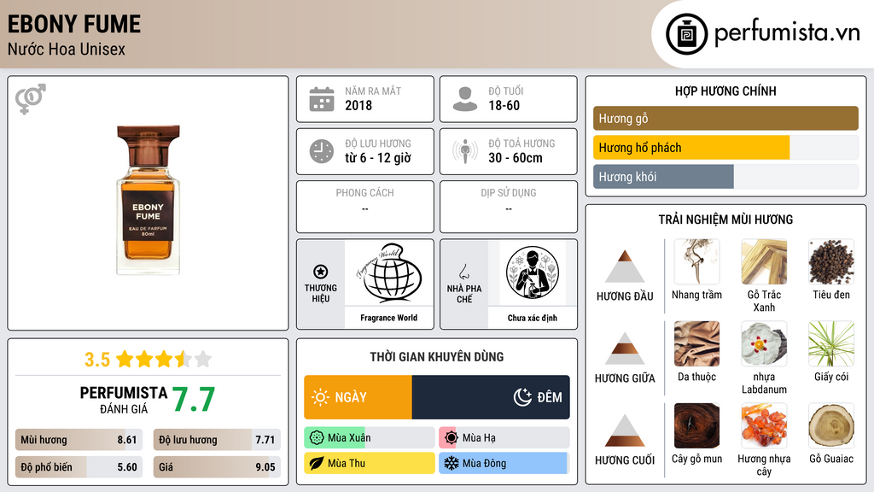Screen dimensions: 874x492
Task: Click the perfumista.vn site name
Action: [787, 33]
